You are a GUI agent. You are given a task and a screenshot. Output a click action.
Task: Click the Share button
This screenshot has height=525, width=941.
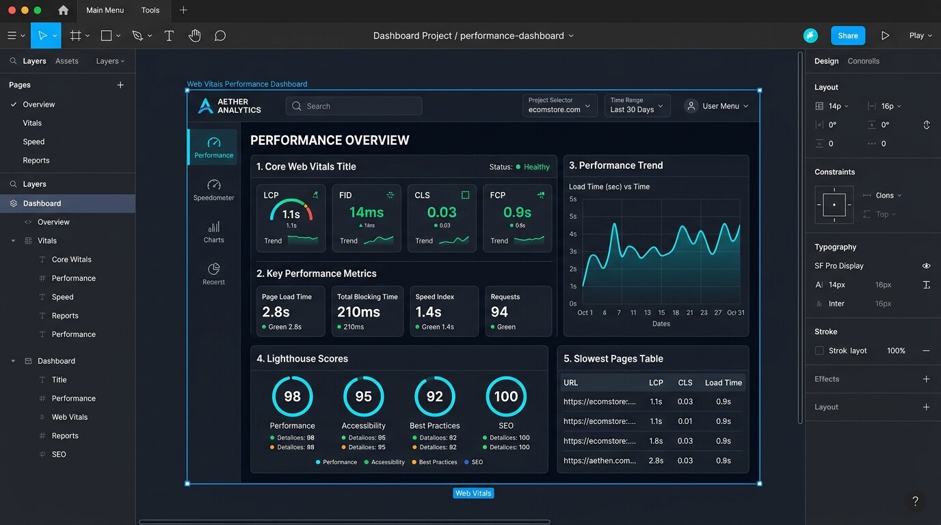pyautogui.click(x=848, y=36)
